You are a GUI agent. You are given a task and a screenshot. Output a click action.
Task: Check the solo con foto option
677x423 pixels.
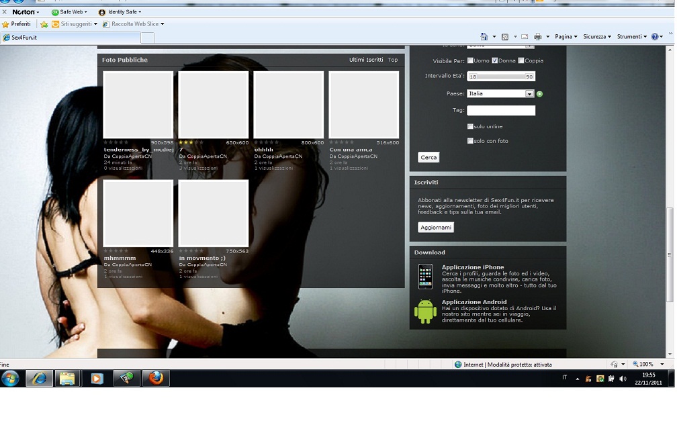click(x=470, y=141)
